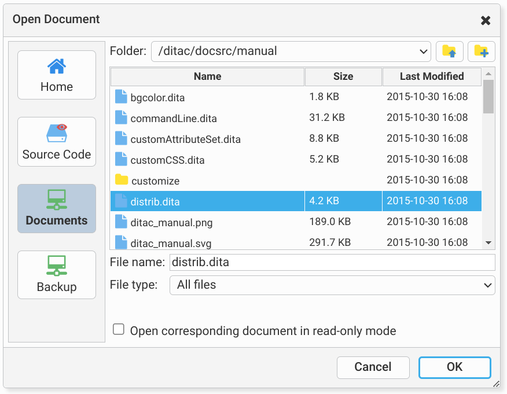This screenshot has width=507, height=394.
Task: Select the commandLine.dita file name
Action: [x=174, y=119]
